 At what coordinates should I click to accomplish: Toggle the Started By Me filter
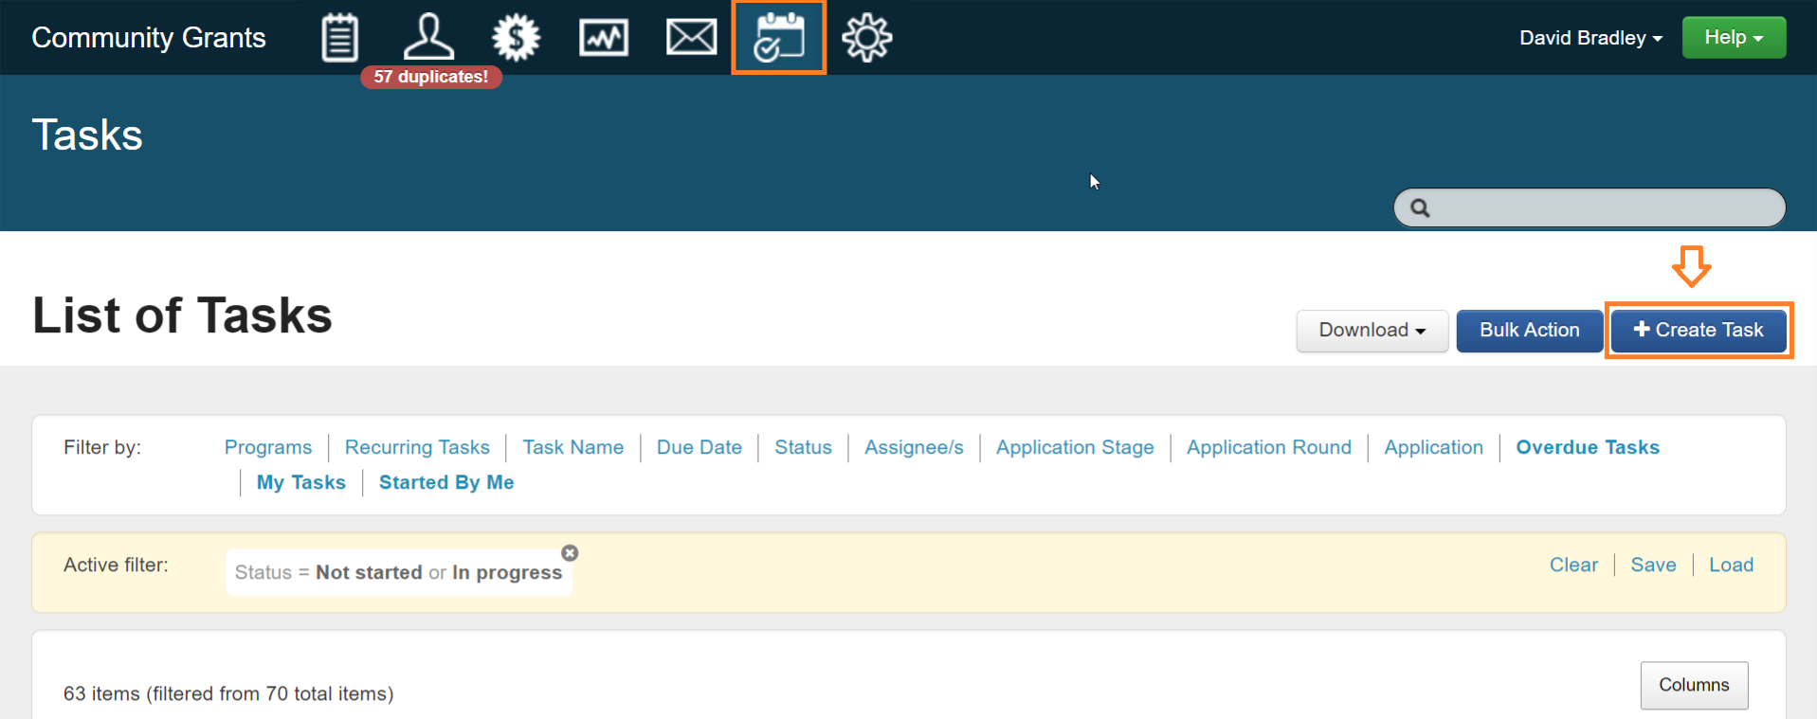click(446, 482)
